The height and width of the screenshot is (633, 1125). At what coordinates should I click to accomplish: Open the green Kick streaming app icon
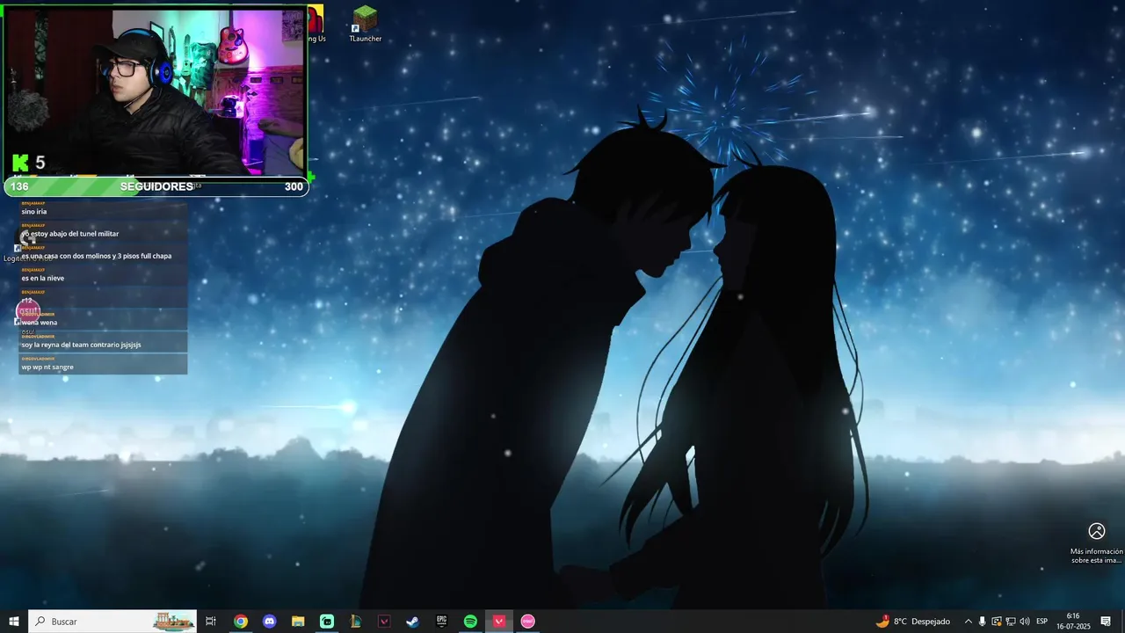click(327, 622)
